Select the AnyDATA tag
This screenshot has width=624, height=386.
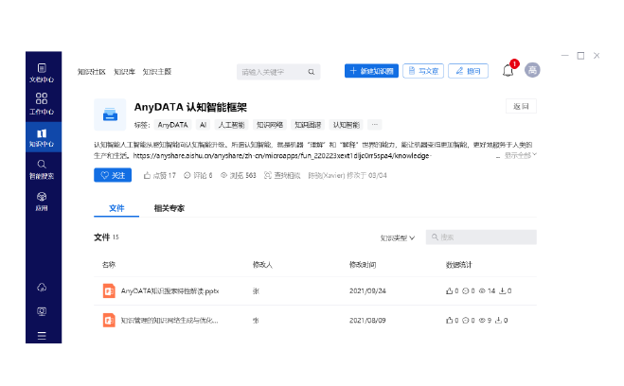tap(172, 125)
